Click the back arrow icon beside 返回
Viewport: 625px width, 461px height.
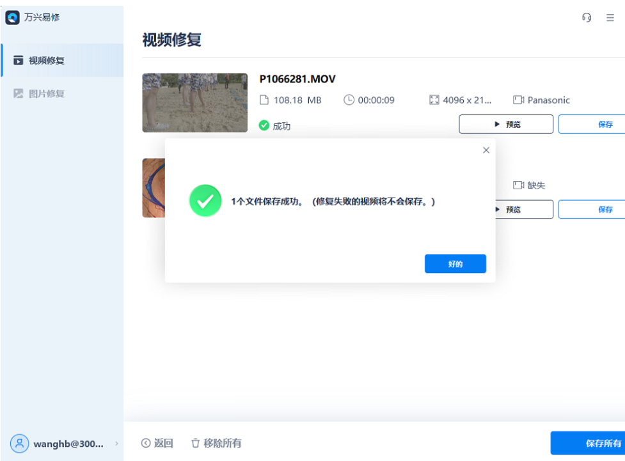tap(145, 442)
